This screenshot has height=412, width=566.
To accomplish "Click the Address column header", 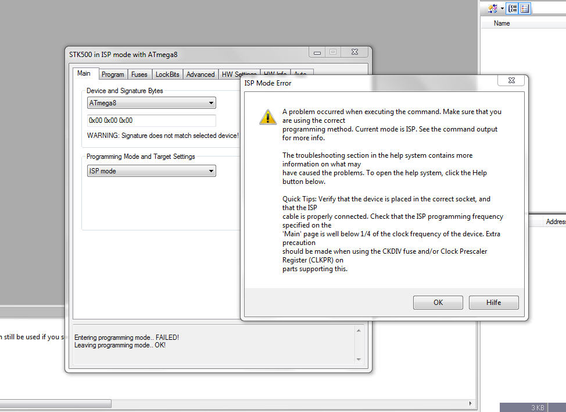I will pos(555,222).
